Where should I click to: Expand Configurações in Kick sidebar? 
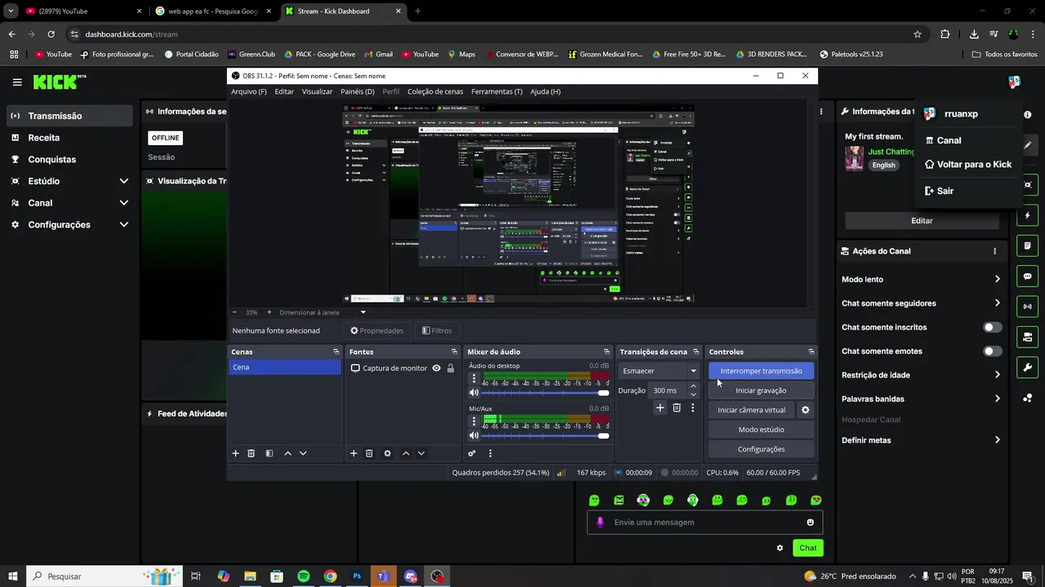coord(124,225)
